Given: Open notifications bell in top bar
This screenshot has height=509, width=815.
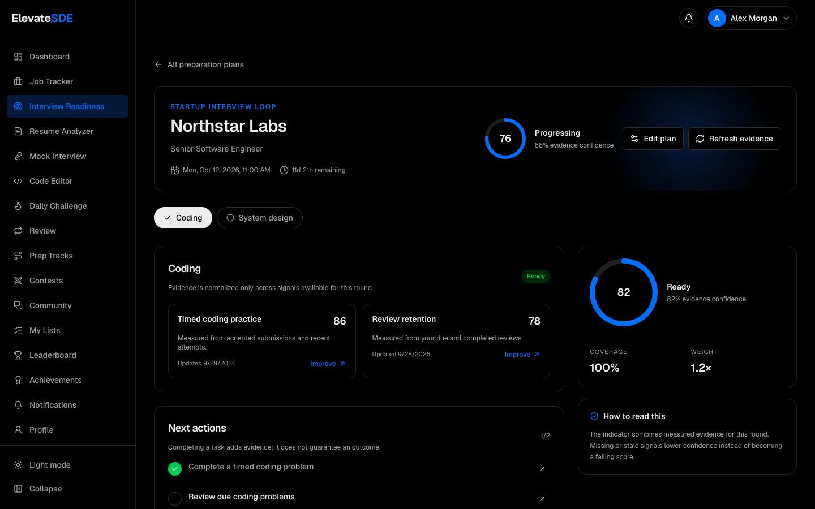Looking at the screenshot, I should [x=689, y=18].
